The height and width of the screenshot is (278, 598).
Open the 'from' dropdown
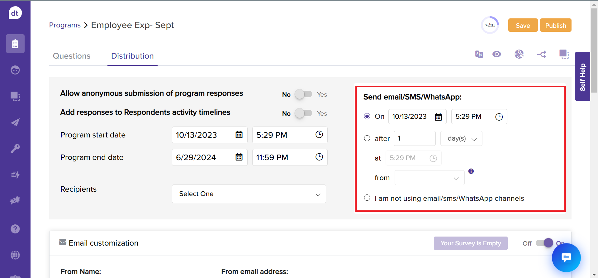[x=430, y=178]
